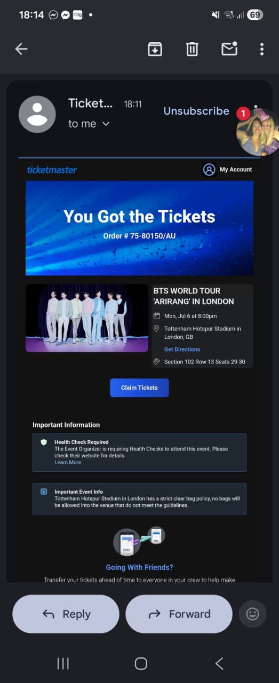The image size is (279, 683).
Task: Open the sender's profile avatar
Action: (x=37, y=115)
